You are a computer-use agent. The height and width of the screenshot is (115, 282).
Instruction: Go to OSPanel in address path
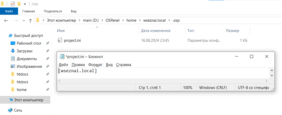pos(112,20)
